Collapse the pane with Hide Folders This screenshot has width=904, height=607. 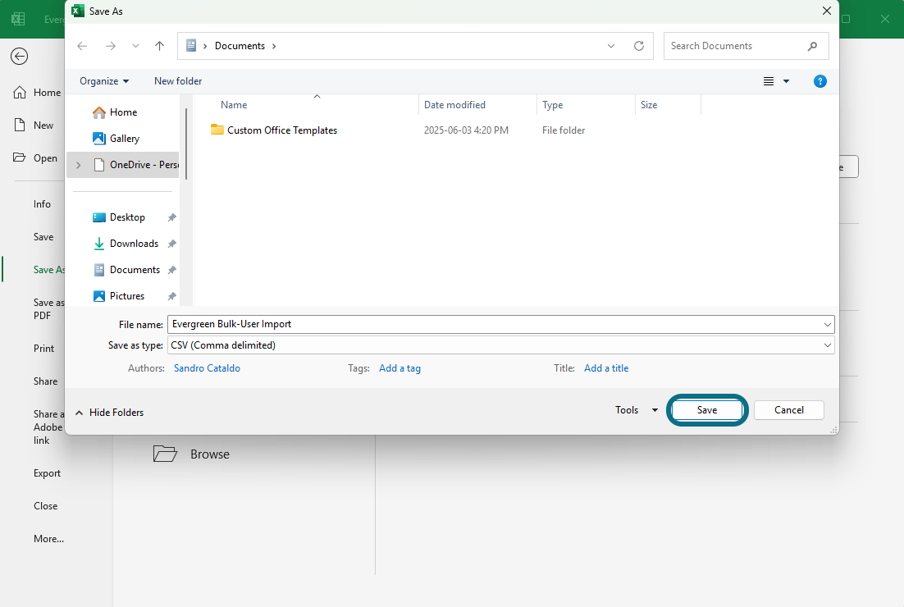(109, 413)
